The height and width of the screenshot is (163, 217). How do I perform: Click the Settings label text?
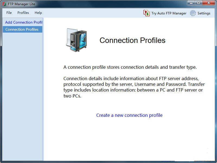[x=204, y=13]
